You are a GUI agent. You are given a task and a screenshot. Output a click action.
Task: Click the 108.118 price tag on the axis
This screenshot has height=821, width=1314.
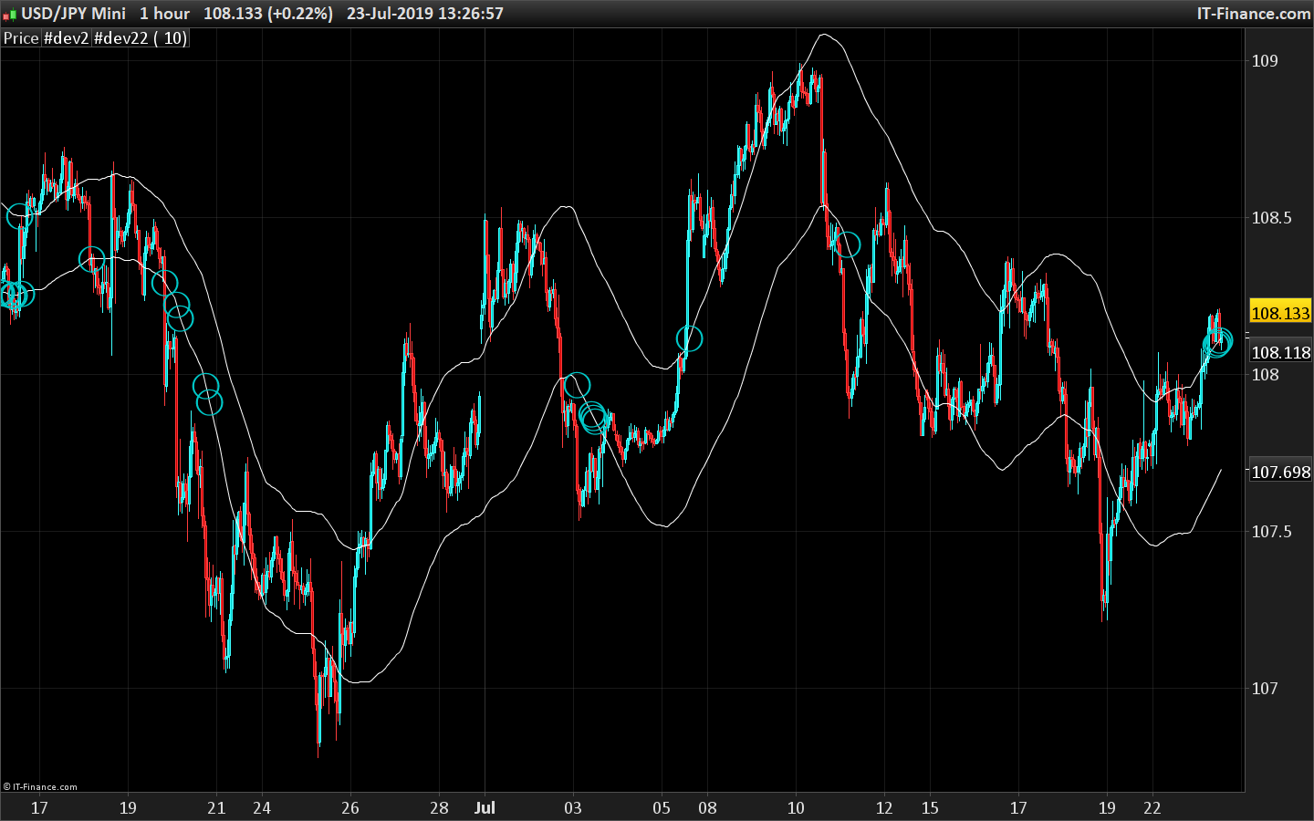[1280, 352]
